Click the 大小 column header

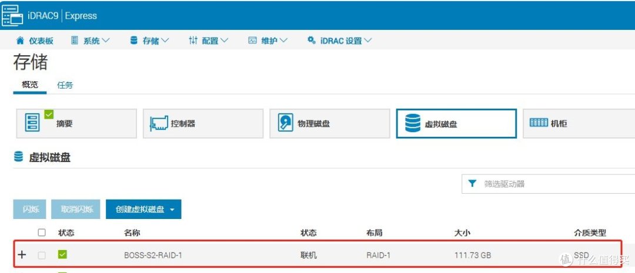point(463,233)
